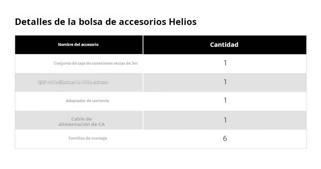Viewport: 321px width, 169px height.
Task: Click the title Detalles de la bolsa de accesorios Helios
Action: point(106,22)
